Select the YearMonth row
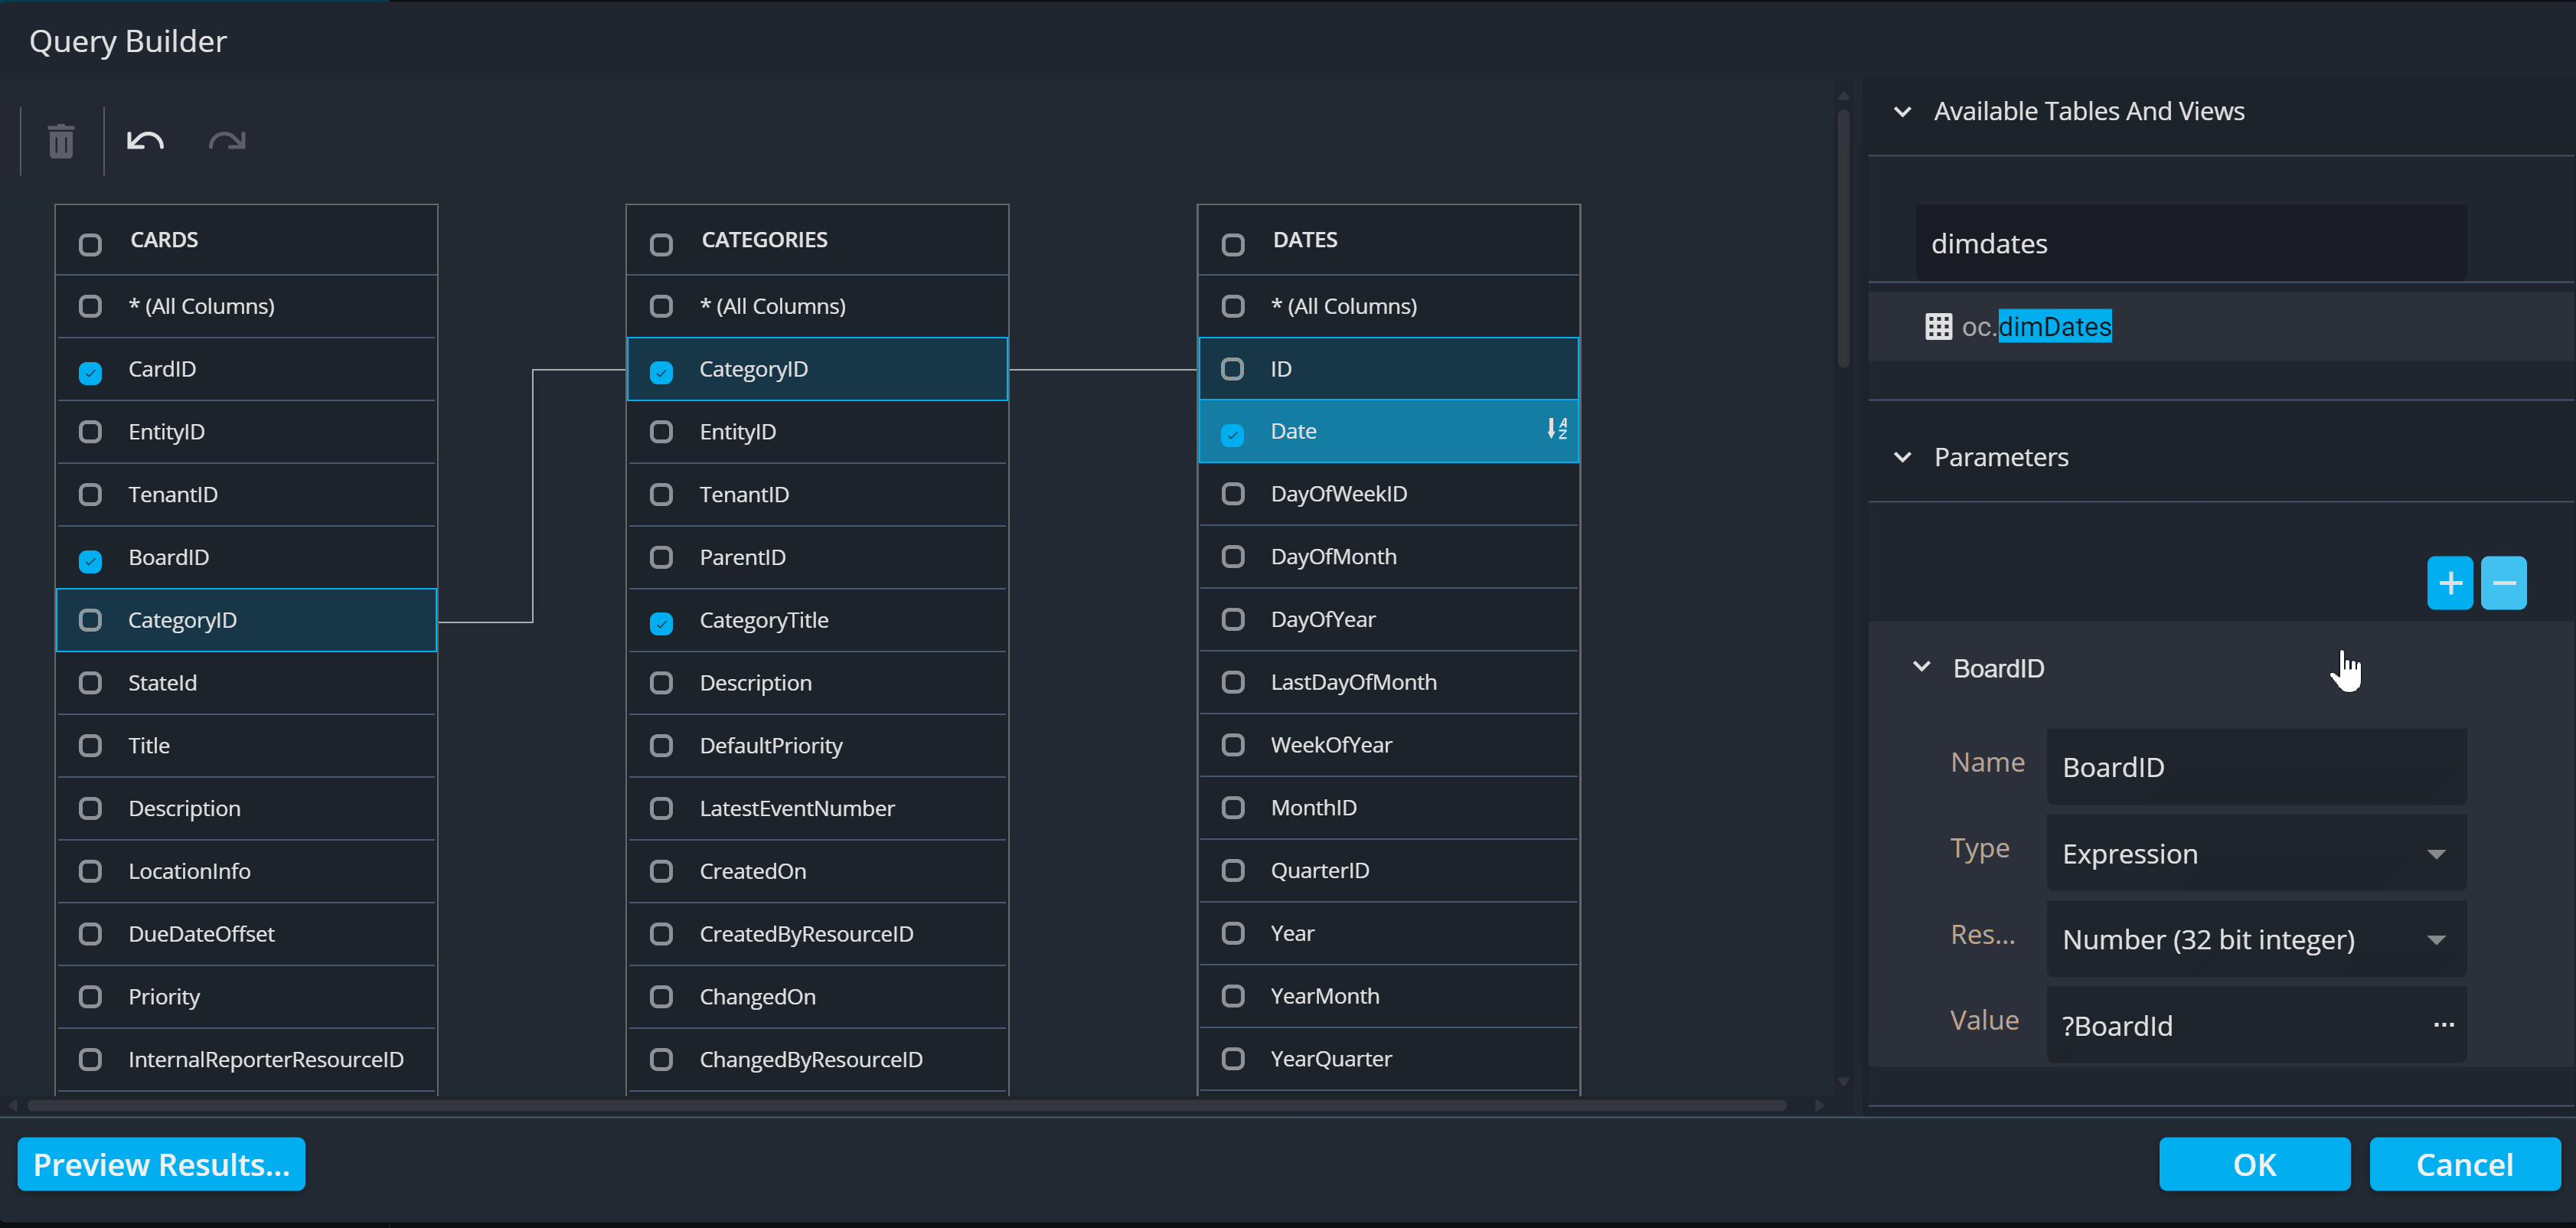2576x1228 pixels. point(1388,996)
